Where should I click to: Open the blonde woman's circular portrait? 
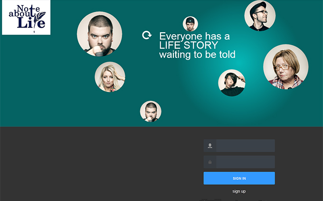(110, 77)
